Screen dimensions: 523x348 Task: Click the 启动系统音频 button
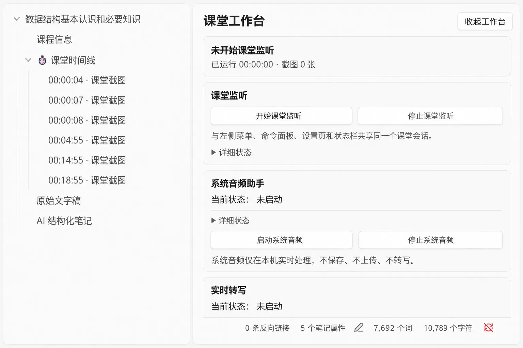click(281, 240)
